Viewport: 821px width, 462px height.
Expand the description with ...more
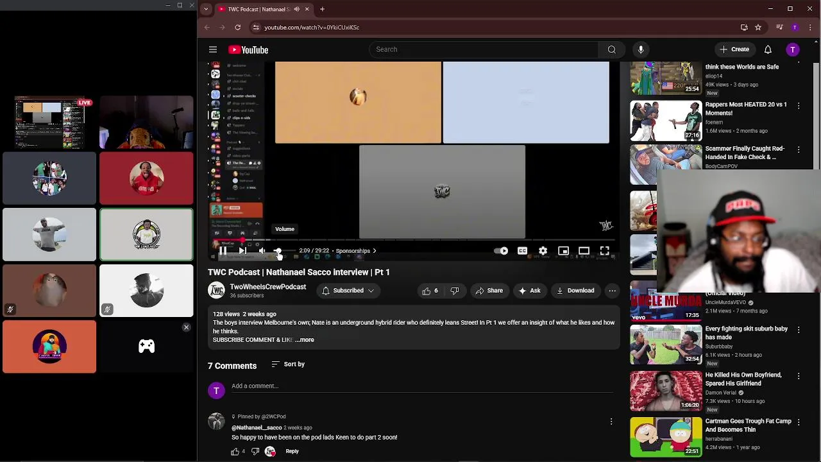click(305, 340)
